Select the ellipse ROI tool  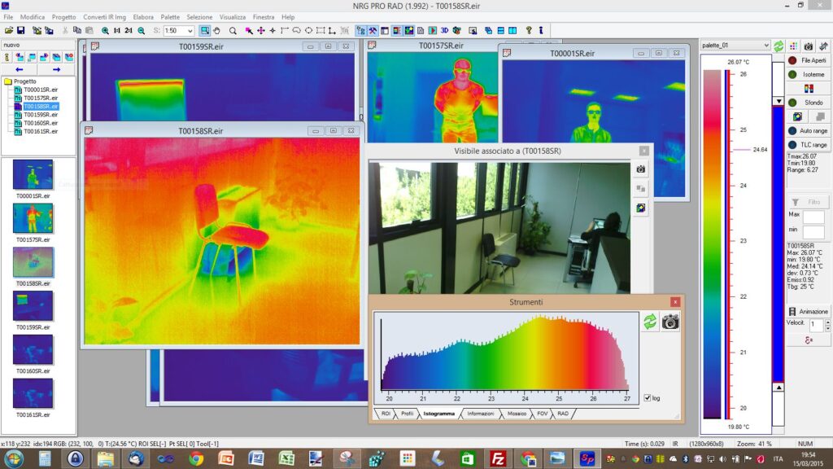pyautogui.click(x=308, y=31)
